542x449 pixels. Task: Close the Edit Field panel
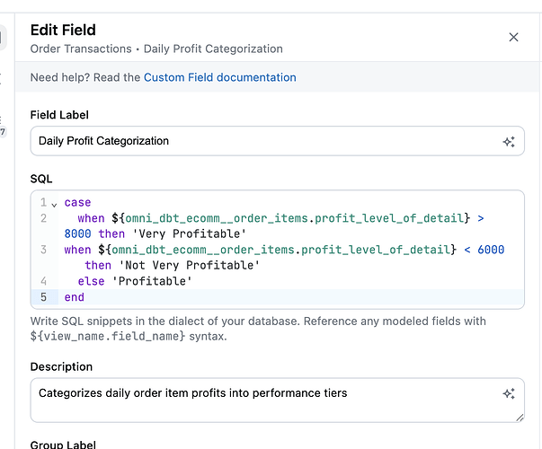coord(513,37)
